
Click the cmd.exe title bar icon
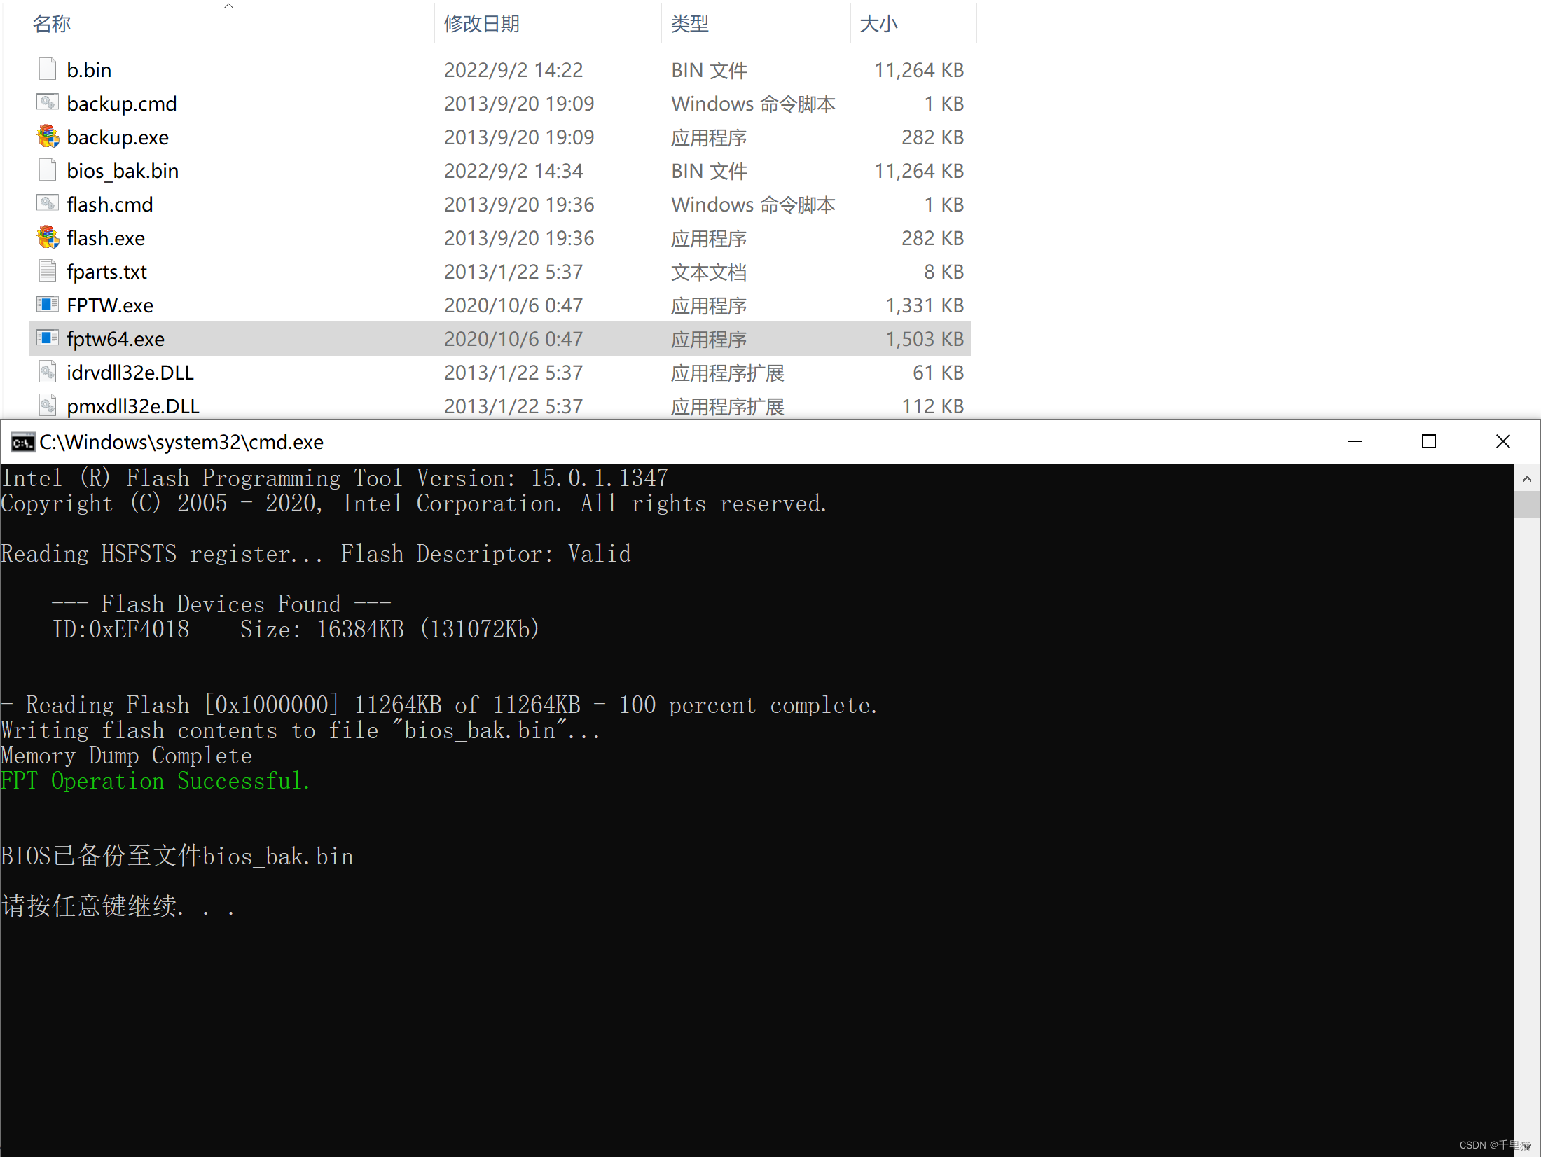[x=22, y=442]
